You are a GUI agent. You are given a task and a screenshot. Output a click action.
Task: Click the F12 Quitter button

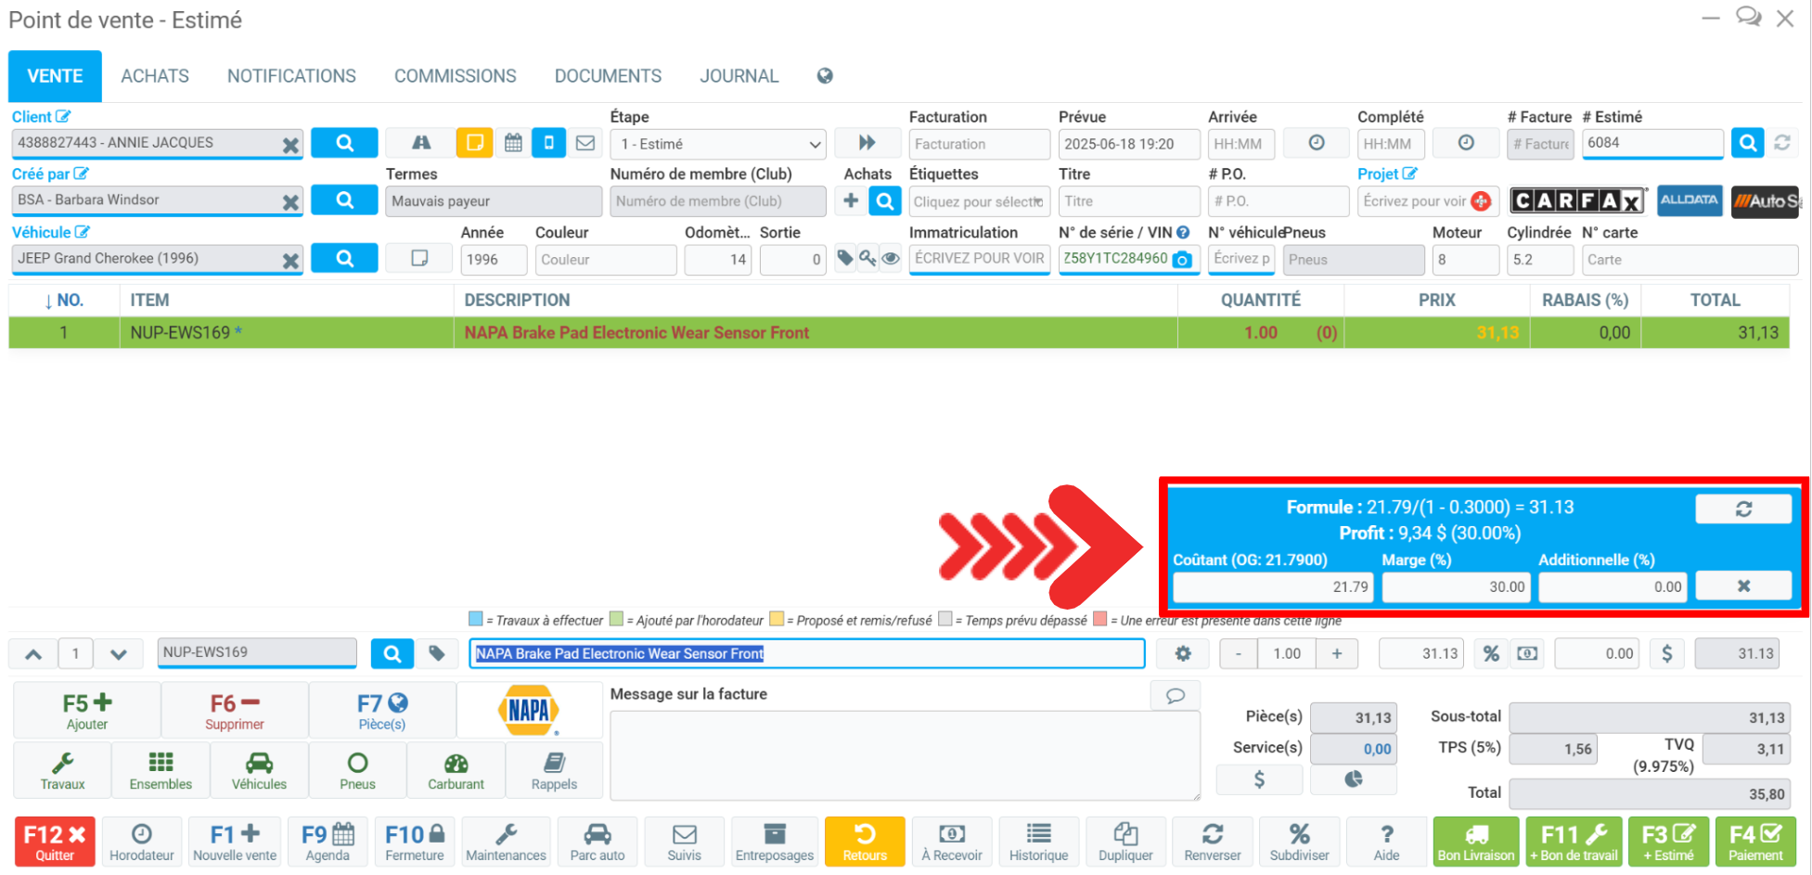[x=55, y=842]
